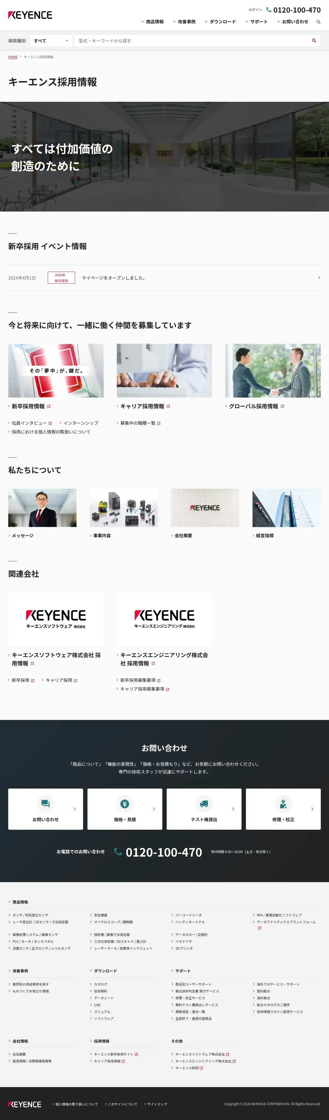The width and height of the screenshot is (329, 1120).
Task: Open the footer 経営情報 / 決算関連情報等 link
Action: click(x=32, y=1061)
